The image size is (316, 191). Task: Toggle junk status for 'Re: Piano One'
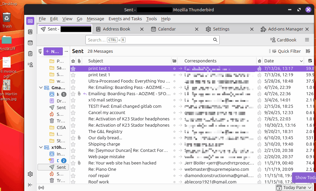(x=260, y=169)
